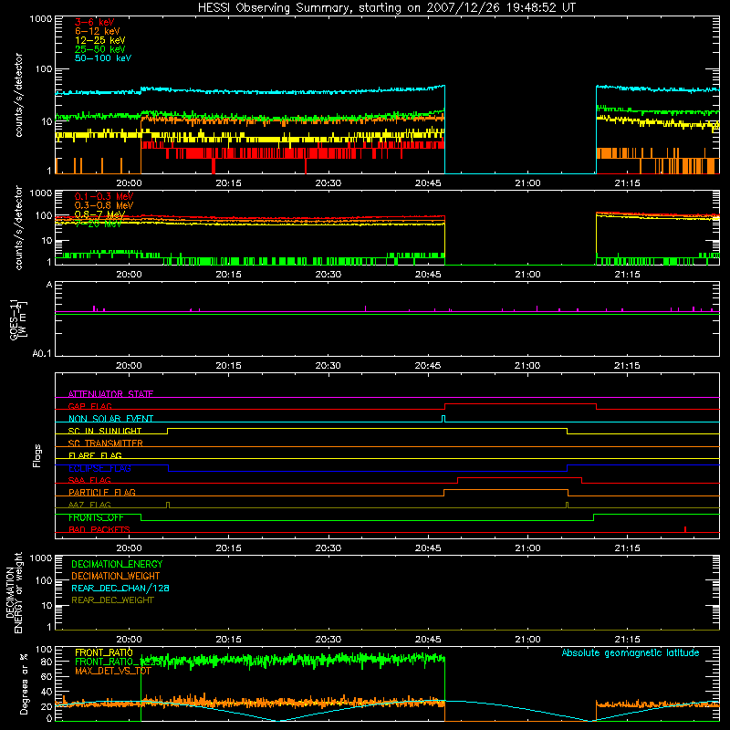Click the DECIMATION_ENERGY legend label
Viewport: 730px width, 730px height.
click(x=117, y=564)
